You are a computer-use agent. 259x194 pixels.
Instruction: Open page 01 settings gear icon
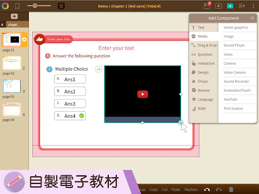click(x=24, y=39)
